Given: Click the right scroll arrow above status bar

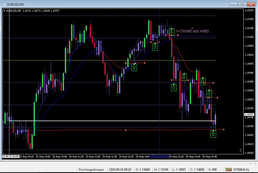Looking at the screenshot, I should tap(255, 163).
